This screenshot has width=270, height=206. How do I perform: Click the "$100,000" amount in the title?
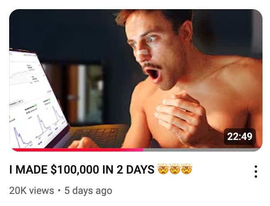click(75, 169)
